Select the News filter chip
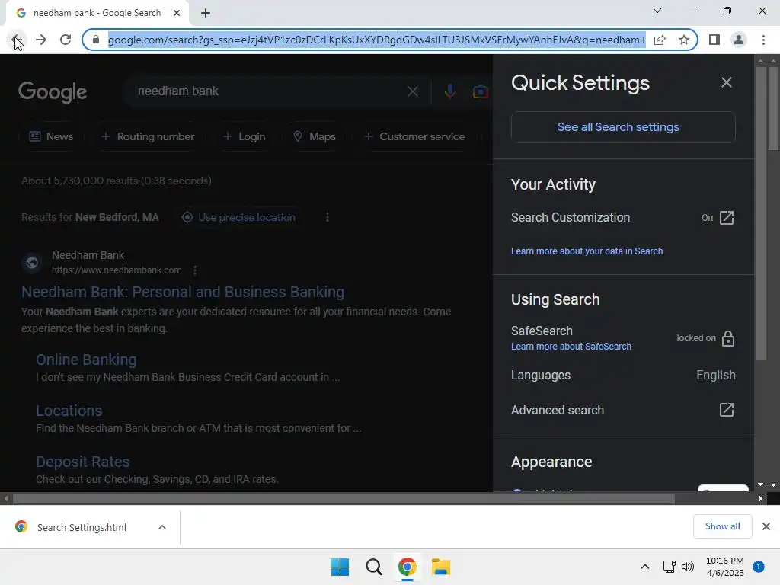Viewport: 780px width, 585px height. (x=51, y=136)
